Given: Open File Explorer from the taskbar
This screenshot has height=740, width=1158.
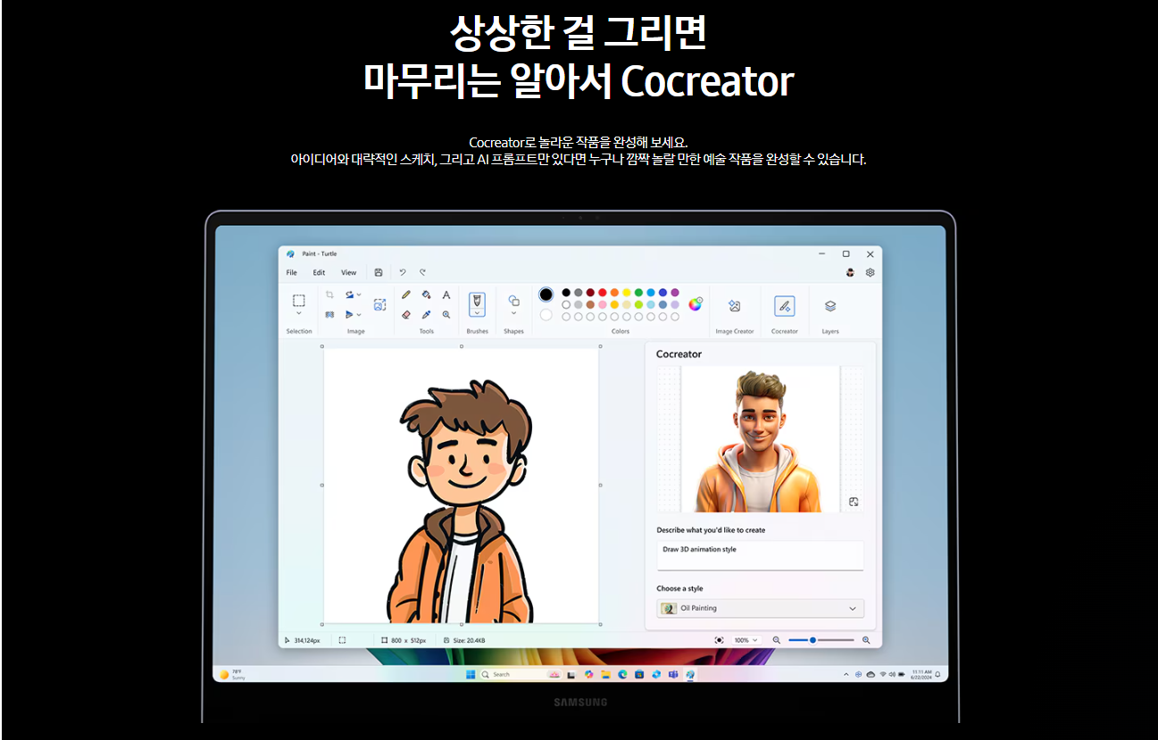Looking at the screenshot, I should [606, 675].
